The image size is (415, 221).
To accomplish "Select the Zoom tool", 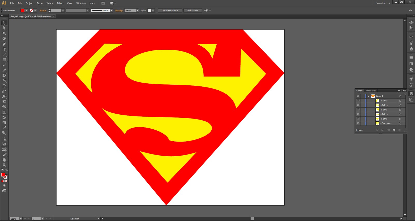I will point(4,165).
